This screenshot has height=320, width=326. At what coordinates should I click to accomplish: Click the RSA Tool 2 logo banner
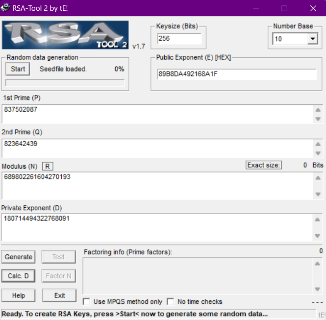pyautogui.click(x=65, y=35)
